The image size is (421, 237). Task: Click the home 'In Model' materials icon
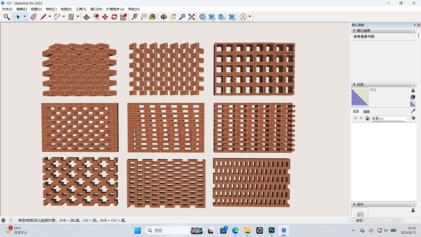(x=368, y=118)
